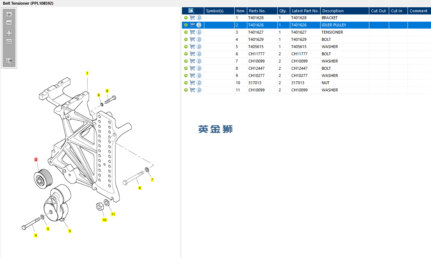
Task: Click the export list icon in diagram toolbar
Action: pyautogui.click(x=9, y=60)
